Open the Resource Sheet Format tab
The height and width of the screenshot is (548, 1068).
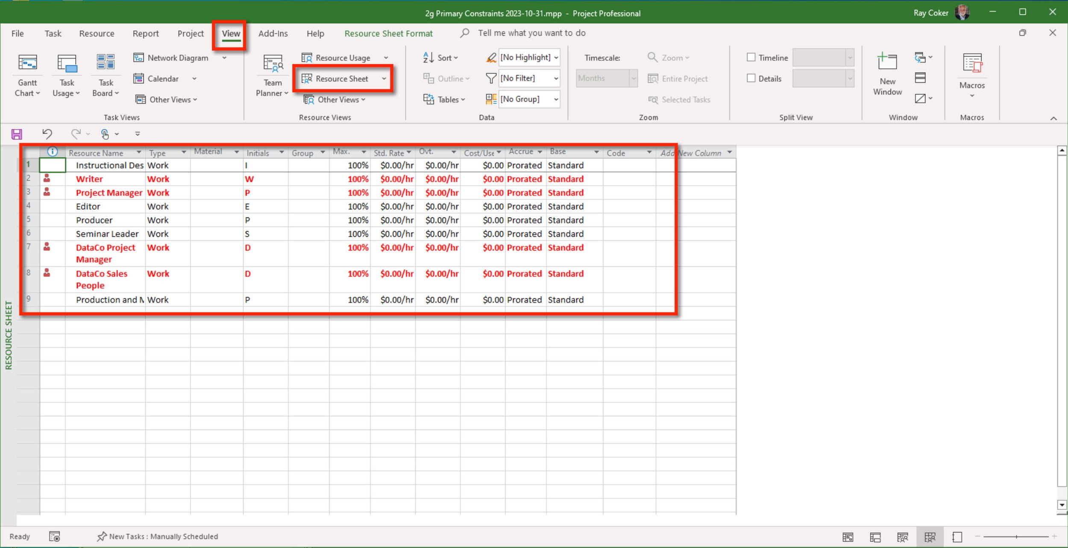pos(388,33)
